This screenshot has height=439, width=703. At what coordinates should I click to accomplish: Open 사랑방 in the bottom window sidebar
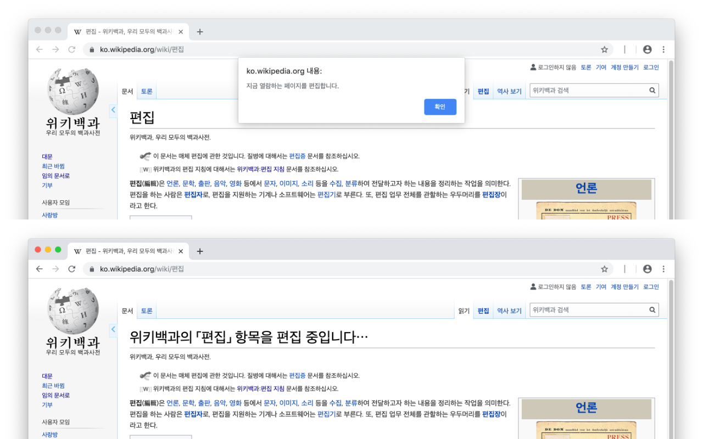[x=49, y=435]
